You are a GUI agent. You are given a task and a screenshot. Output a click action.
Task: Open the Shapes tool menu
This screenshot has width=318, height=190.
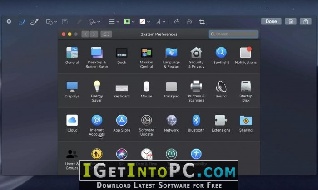pos(51,22)
